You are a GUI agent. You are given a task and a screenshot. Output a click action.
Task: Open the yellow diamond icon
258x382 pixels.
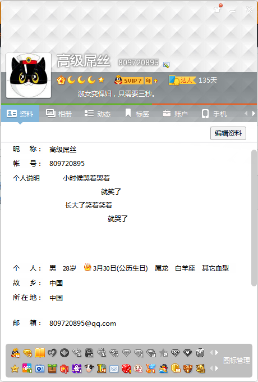[27, 353]
